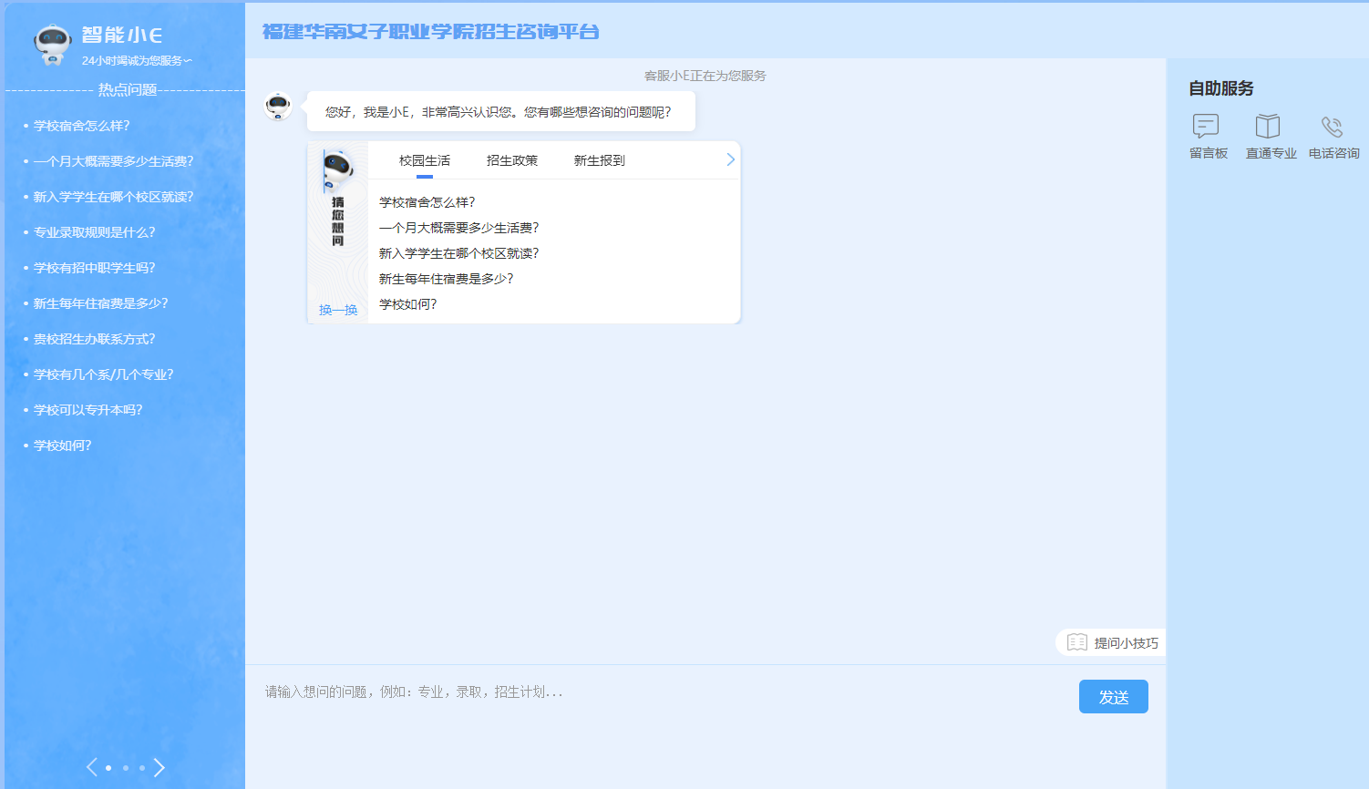The image size is (1369, 789).
Task: Open sidebar question 学校有招中职学生吗?
Action: (x=95, y=268)
